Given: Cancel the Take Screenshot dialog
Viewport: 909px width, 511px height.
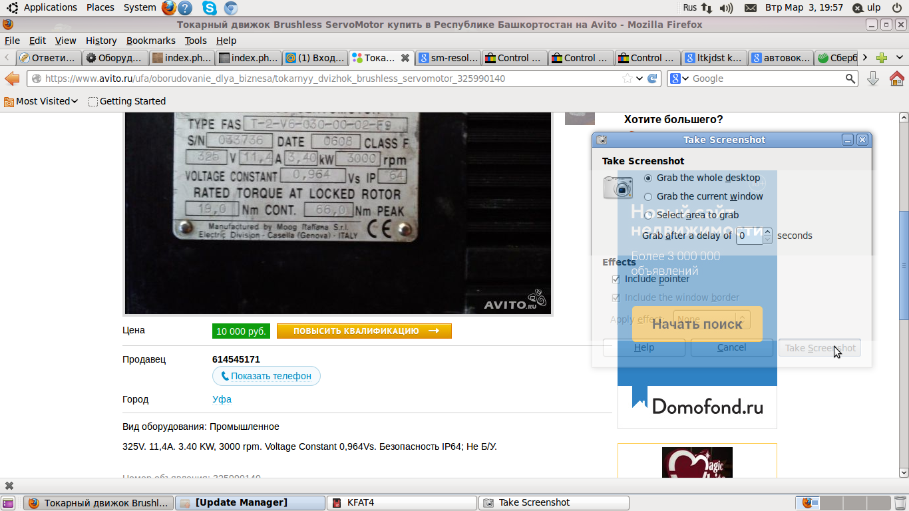Looking at the screenshot, I should click(732, 347).
